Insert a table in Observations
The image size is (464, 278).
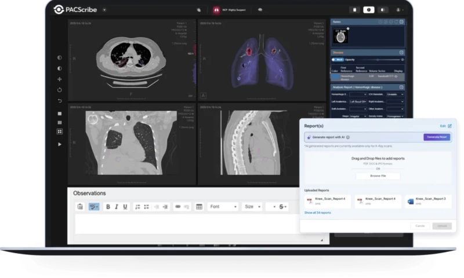[x=199, y=207]
